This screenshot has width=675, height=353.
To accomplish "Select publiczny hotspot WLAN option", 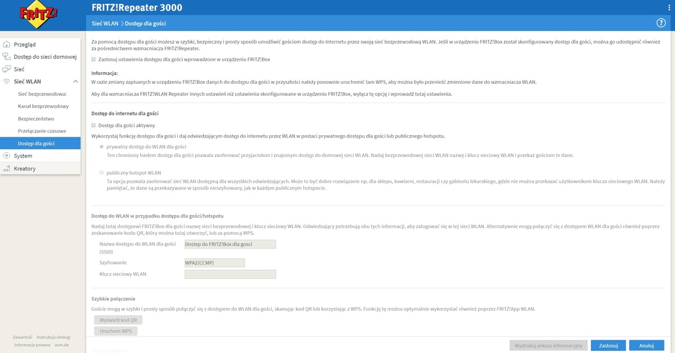I will [x=102, y=173].
